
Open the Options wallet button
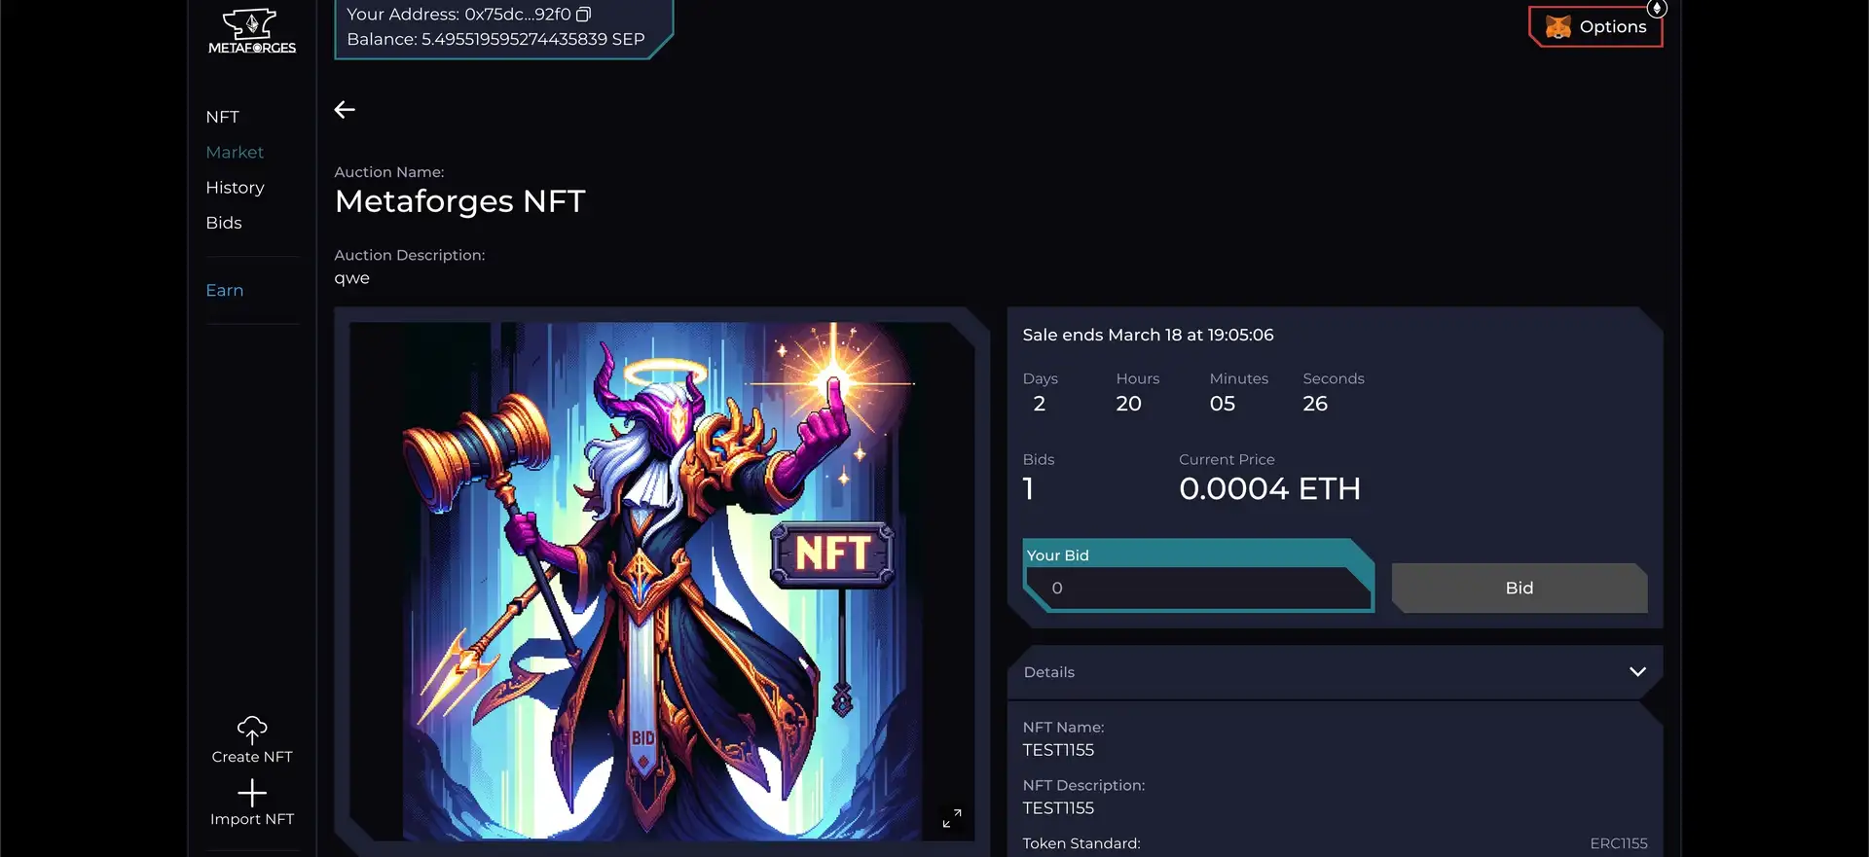point(1596,27)
